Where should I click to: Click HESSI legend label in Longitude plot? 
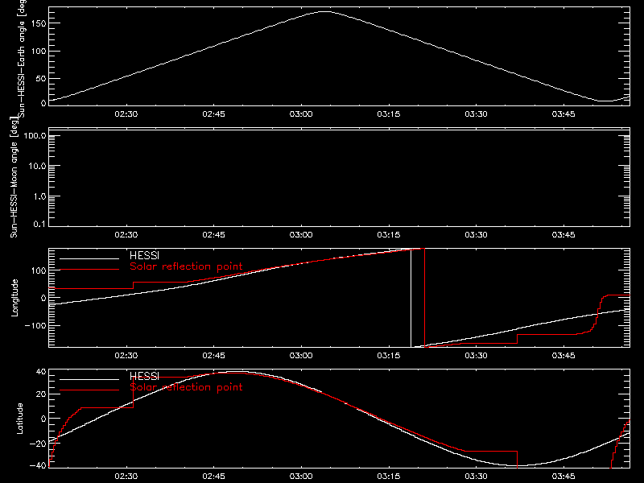pos(144,255)
